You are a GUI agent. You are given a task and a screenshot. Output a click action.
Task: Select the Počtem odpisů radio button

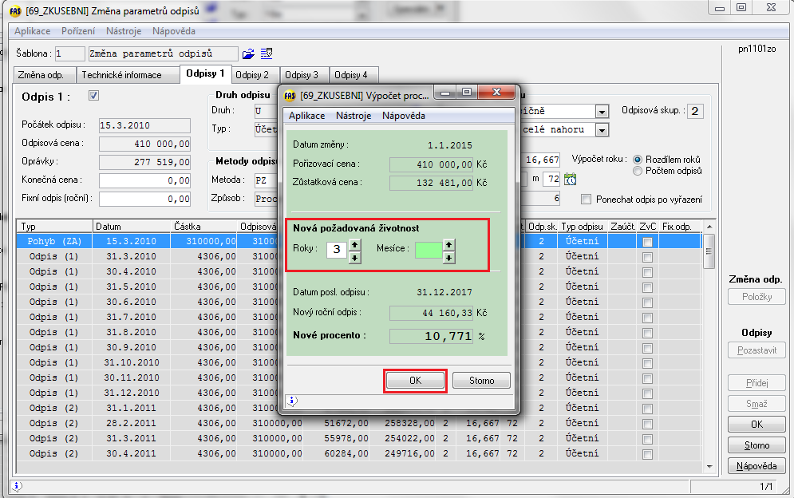click(637, 171)
